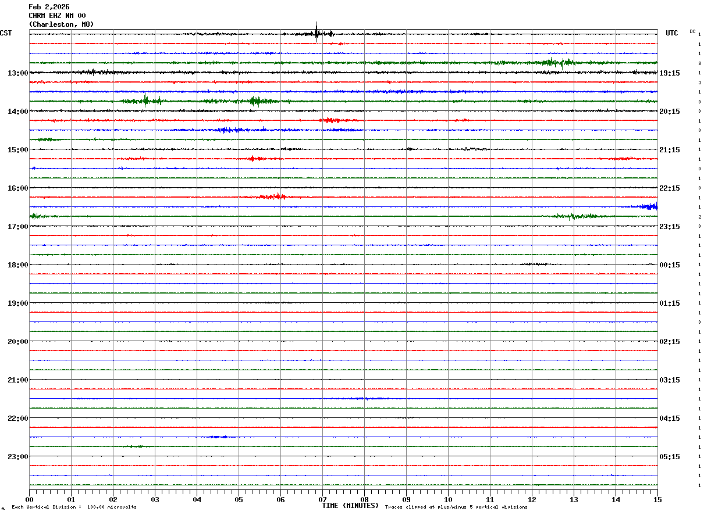This screenshot has height=515, width=704.
Task: Click the DC column header
Action: 692,31
